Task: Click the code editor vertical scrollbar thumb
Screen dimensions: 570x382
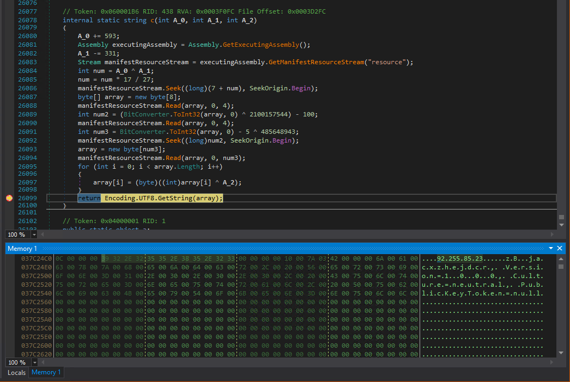Action: click(562, 217)
